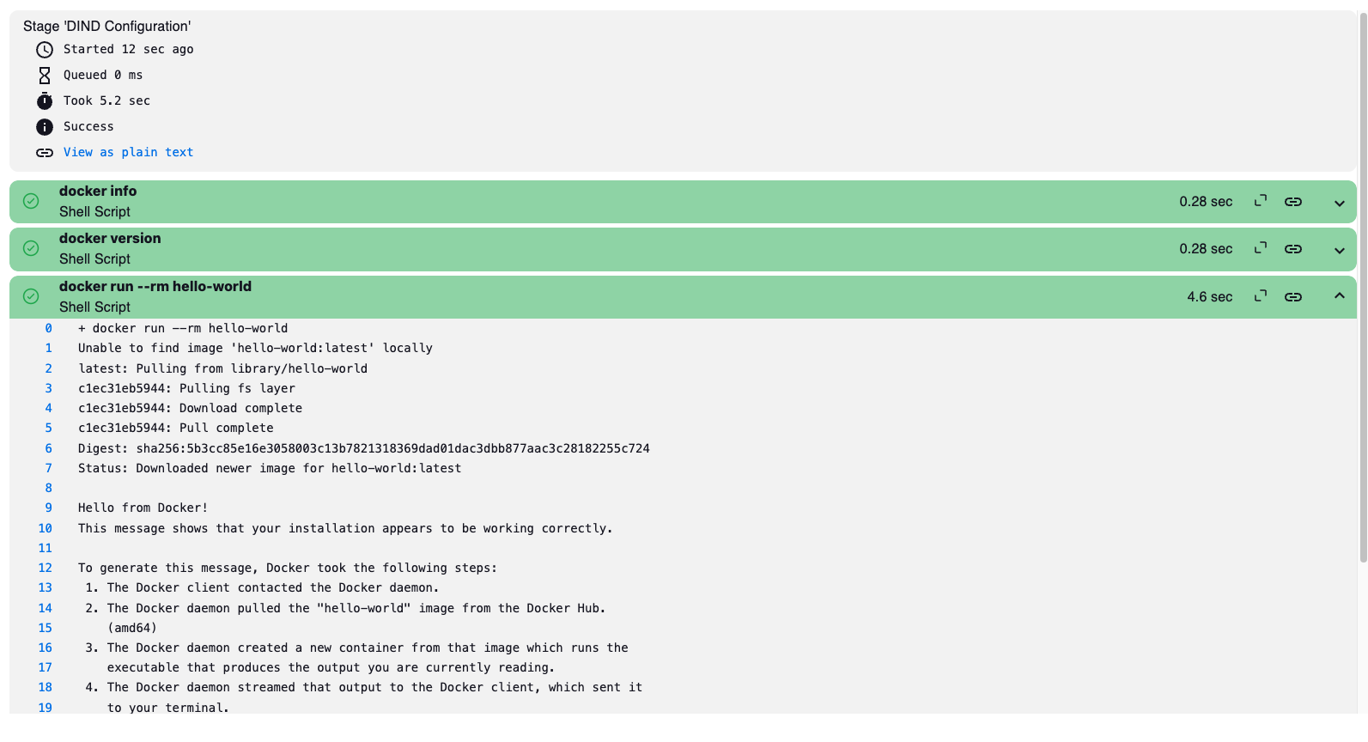
Task: Expand the "docker version" step output
Action: pyautogui.click(x=1339, y=251)
